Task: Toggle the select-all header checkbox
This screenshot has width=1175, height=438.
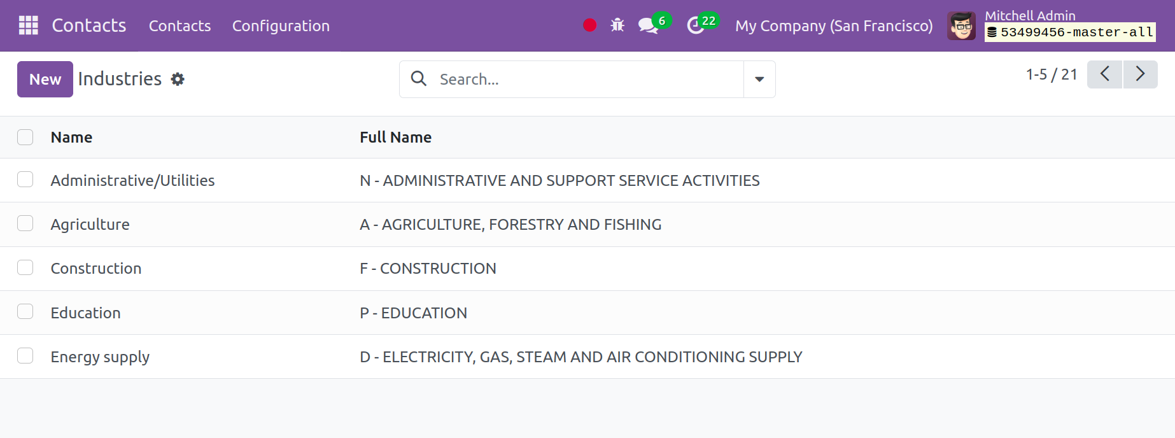Action: tap(25, 138)
